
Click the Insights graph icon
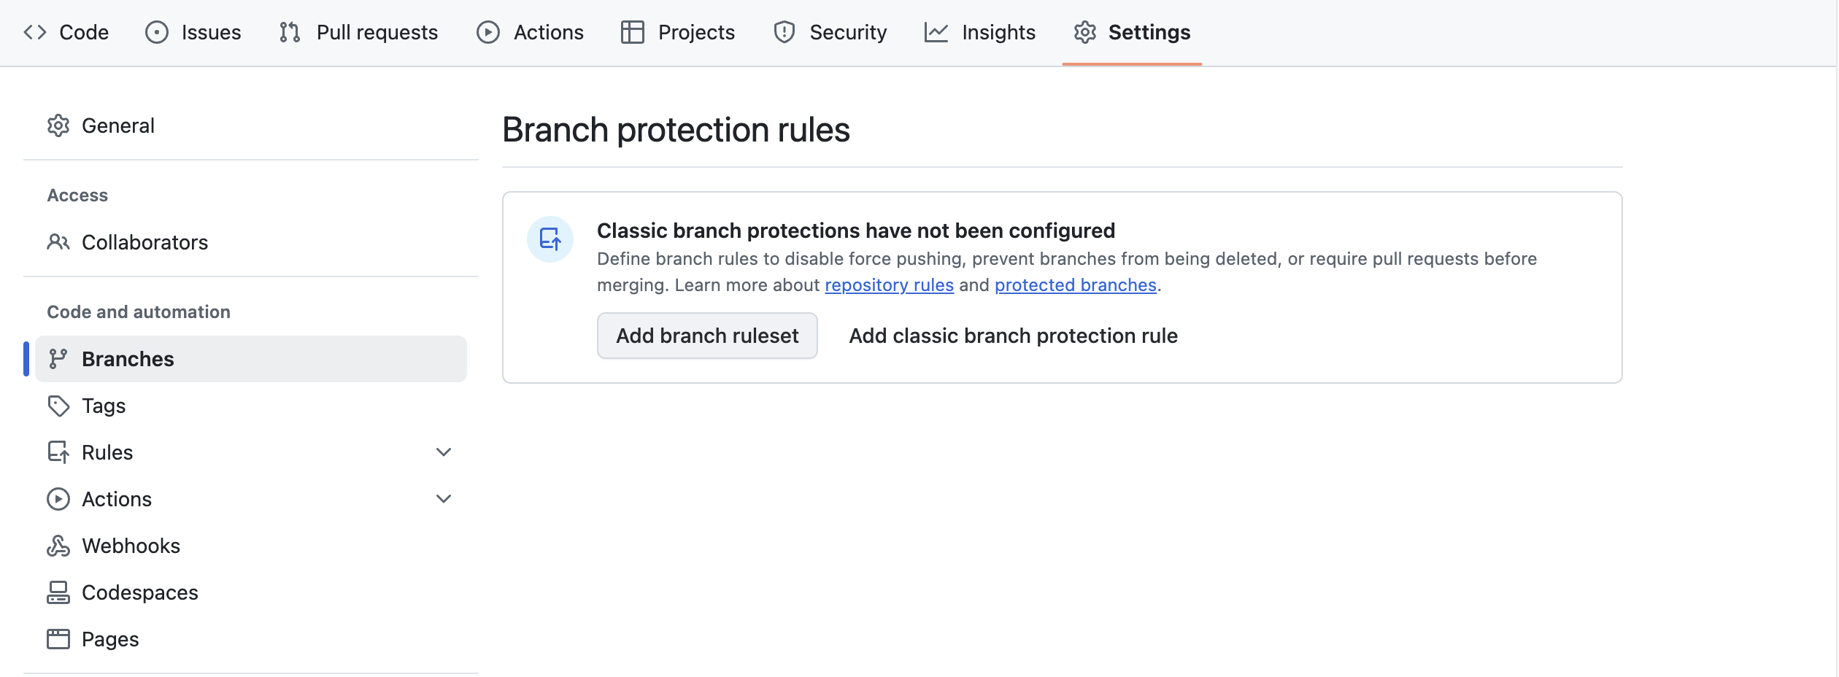point(936,32)
